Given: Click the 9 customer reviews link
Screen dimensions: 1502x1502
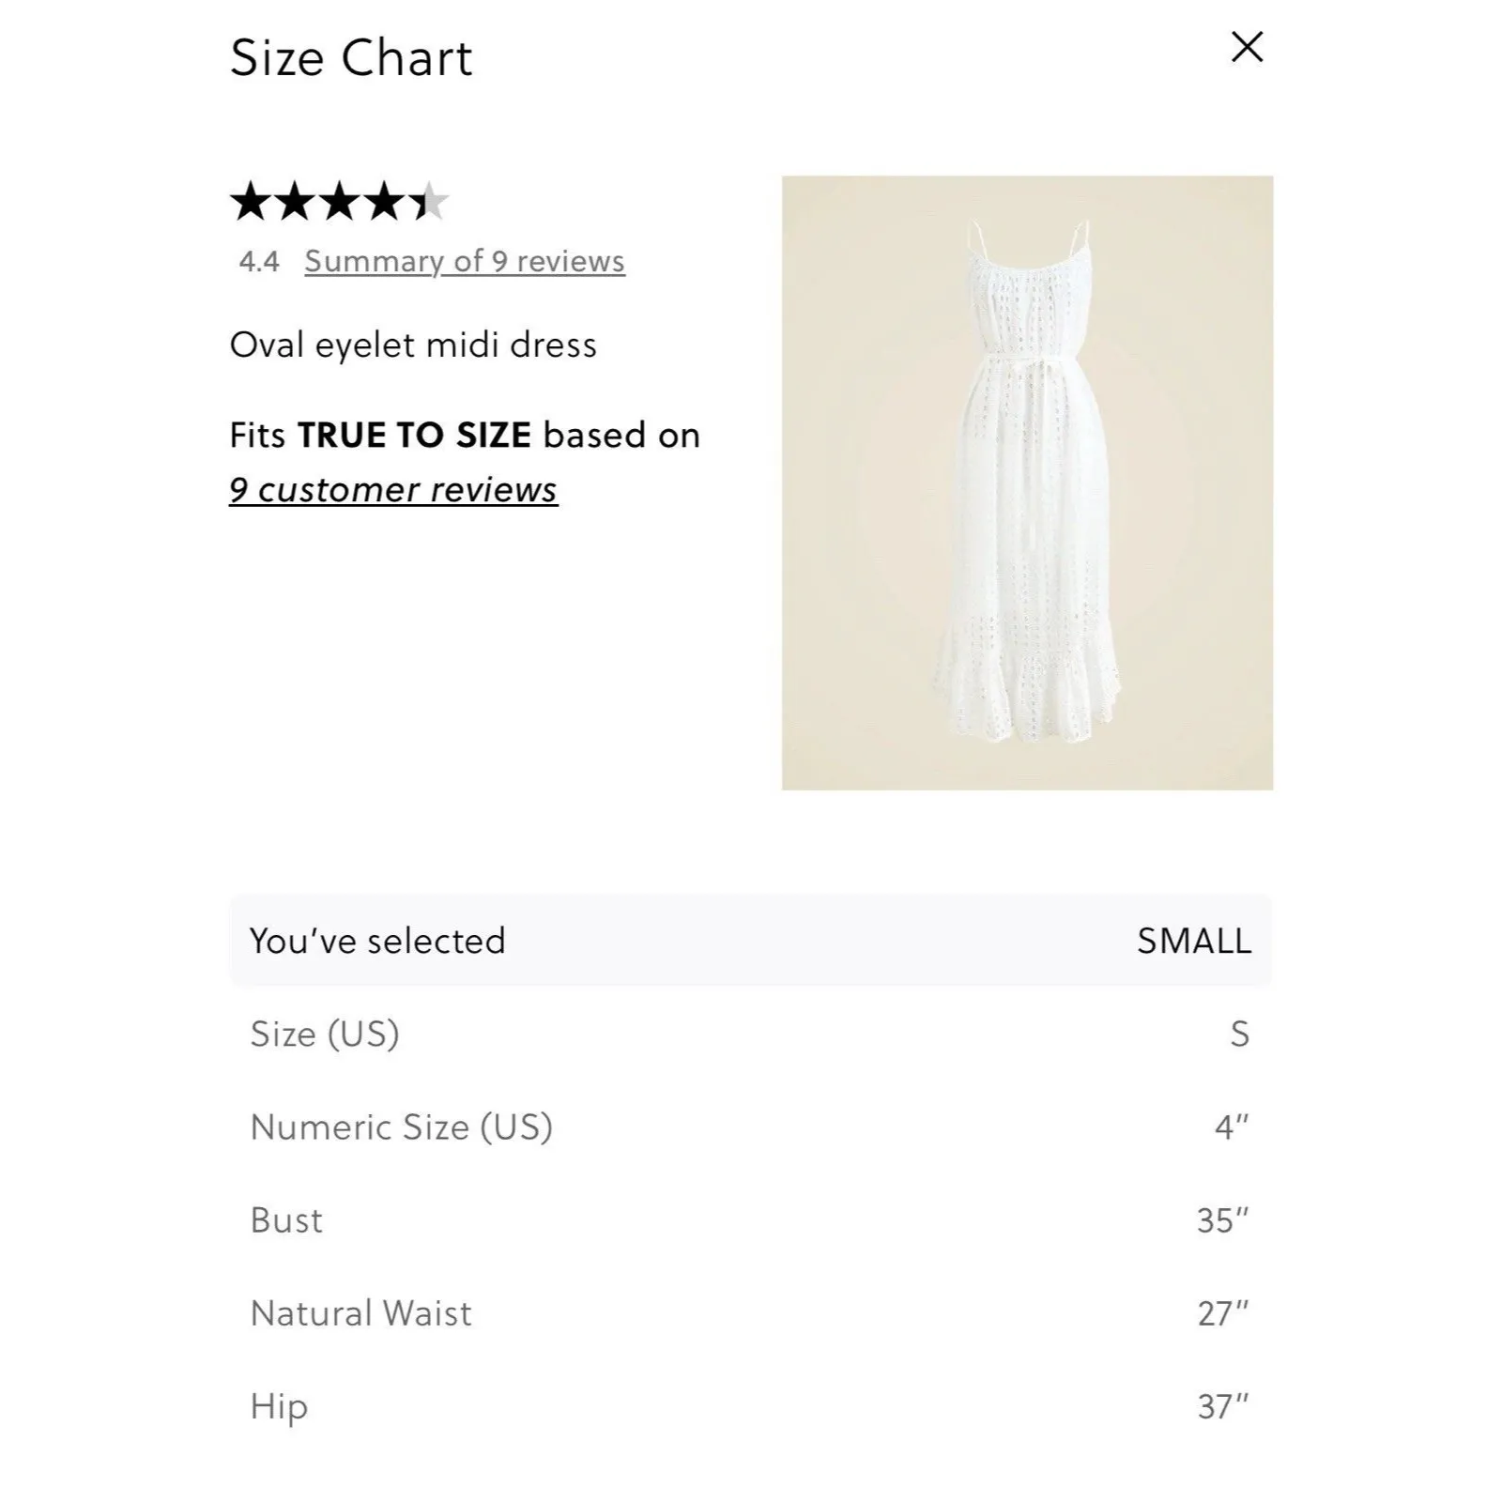Looking at the screenshot, I should pos(394,489).
